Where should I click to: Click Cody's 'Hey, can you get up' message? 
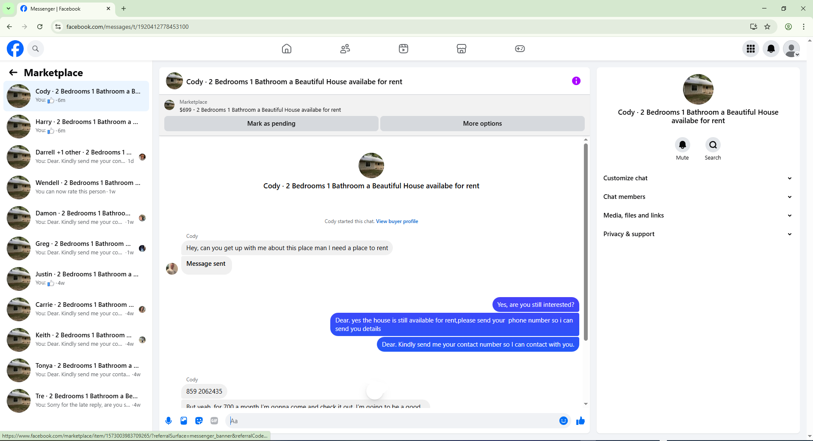click(287, 248)
